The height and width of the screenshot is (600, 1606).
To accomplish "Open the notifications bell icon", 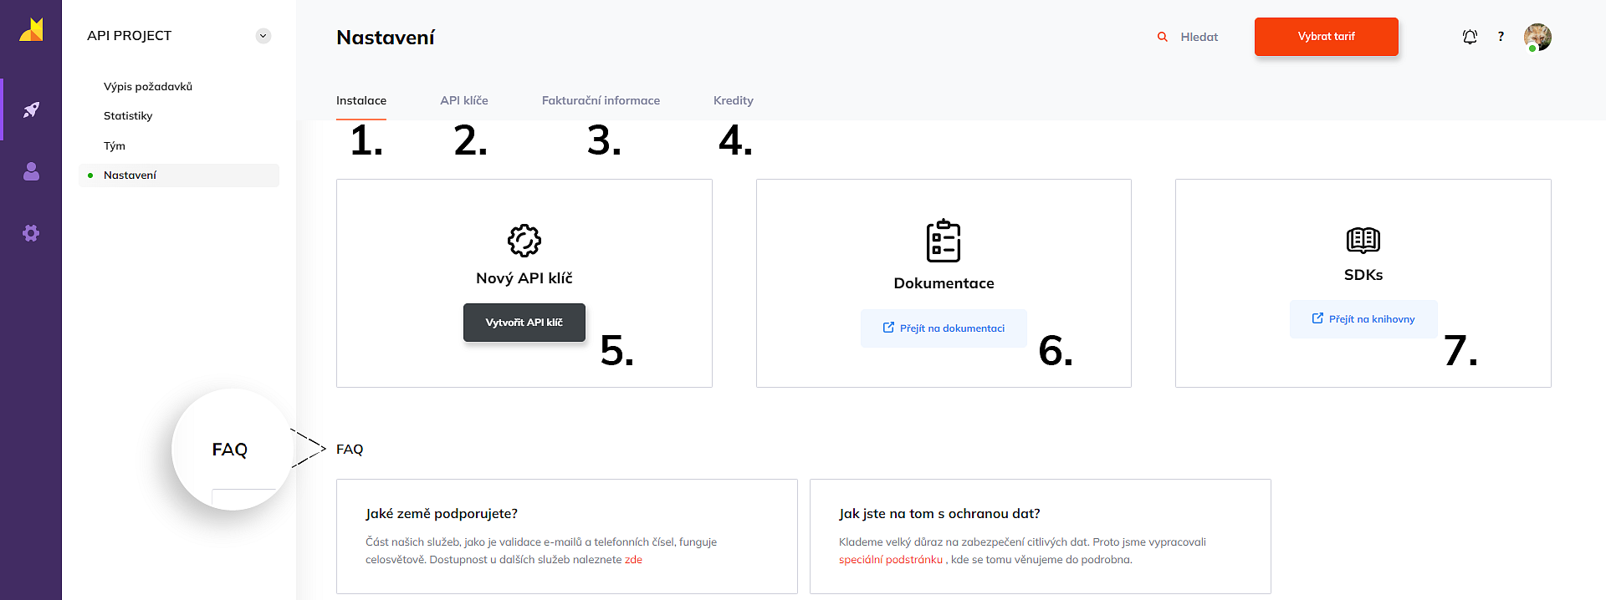I will 1470,37.
